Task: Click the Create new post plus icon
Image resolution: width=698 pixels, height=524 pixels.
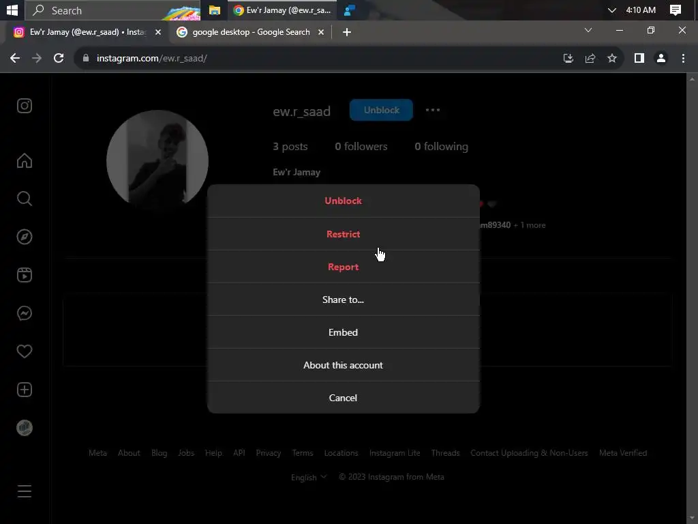Action: pos(25,390)
